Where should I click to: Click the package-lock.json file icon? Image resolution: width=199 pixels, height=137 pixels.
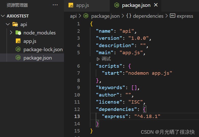[18, 49]
